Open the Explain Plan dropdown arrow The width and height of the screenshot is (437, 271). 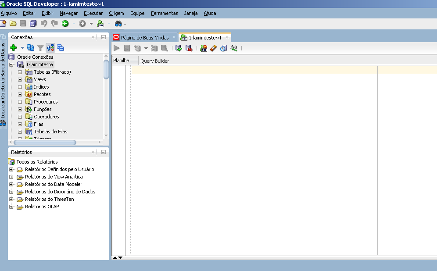(146, 48)
